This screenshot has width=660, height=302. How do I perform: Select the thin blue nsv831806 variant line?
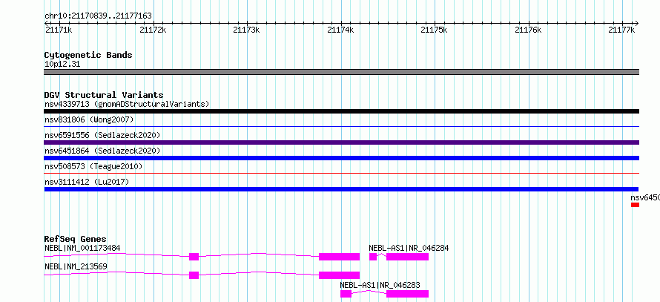coord(342,126)
